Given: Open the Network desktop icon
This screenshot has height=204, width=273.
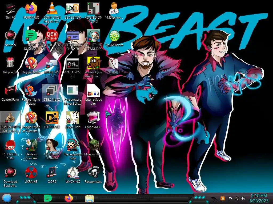Looking at the screenshot, I should (x=10, y=38).
